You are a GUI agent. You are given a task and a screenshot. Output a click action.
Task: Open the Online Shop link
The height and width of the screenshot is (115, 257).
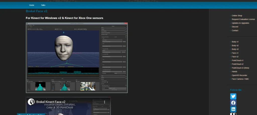(237, 16)
